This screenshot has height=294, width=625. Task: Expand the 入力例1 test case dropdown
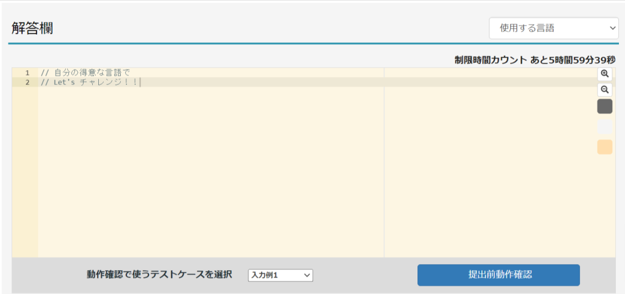[280, 275]
